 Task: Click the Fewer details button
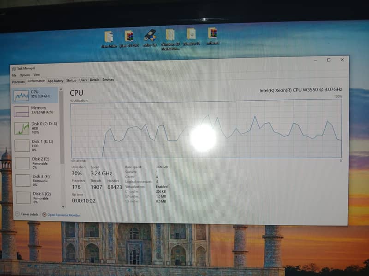(27, 214)
